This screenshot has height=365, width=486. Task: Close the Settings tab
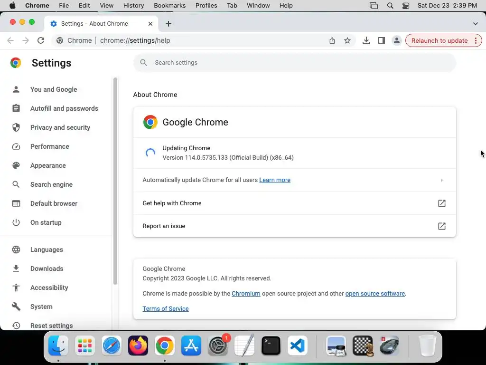coord(150,24)
